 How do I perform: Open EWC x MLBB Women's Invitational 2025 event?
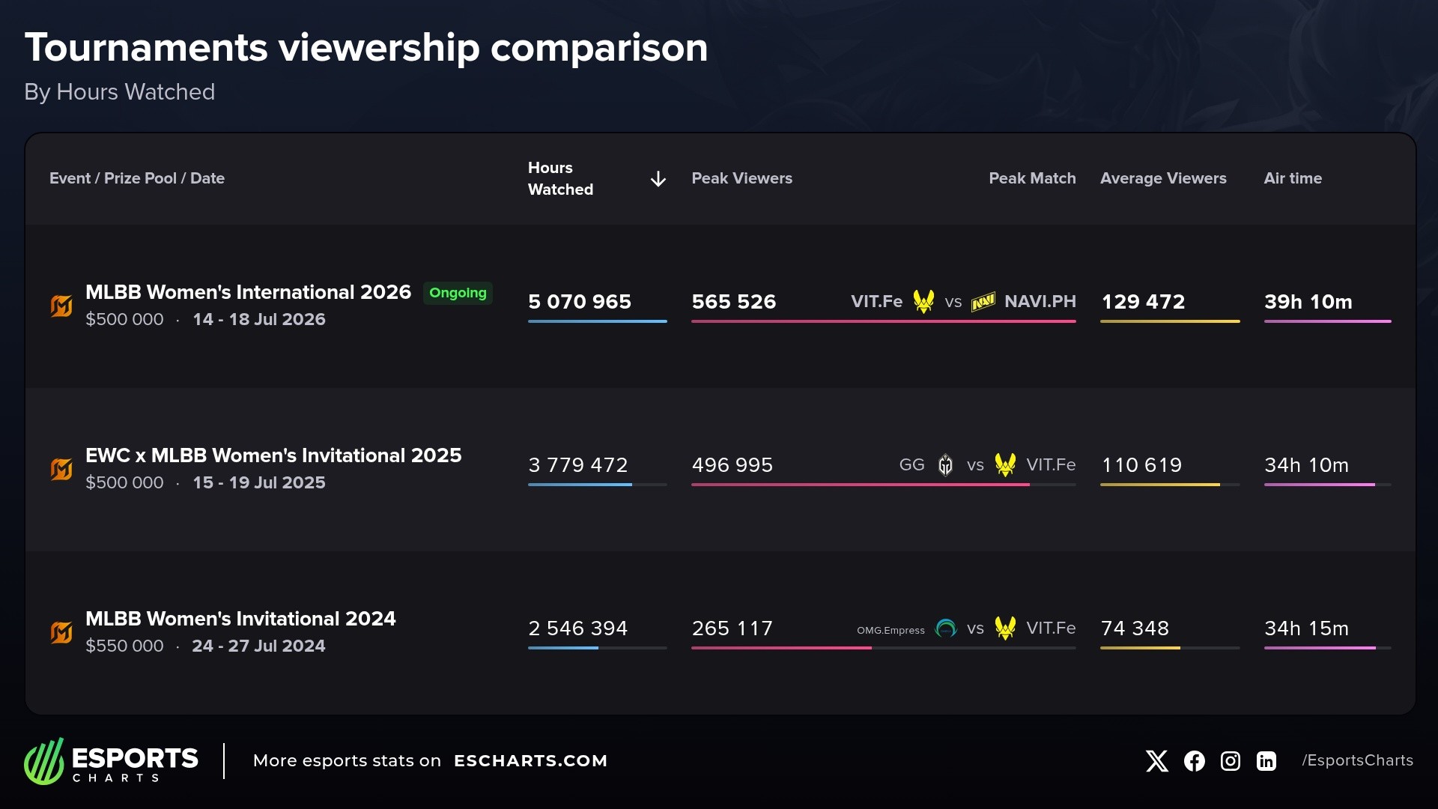(273, 455)
